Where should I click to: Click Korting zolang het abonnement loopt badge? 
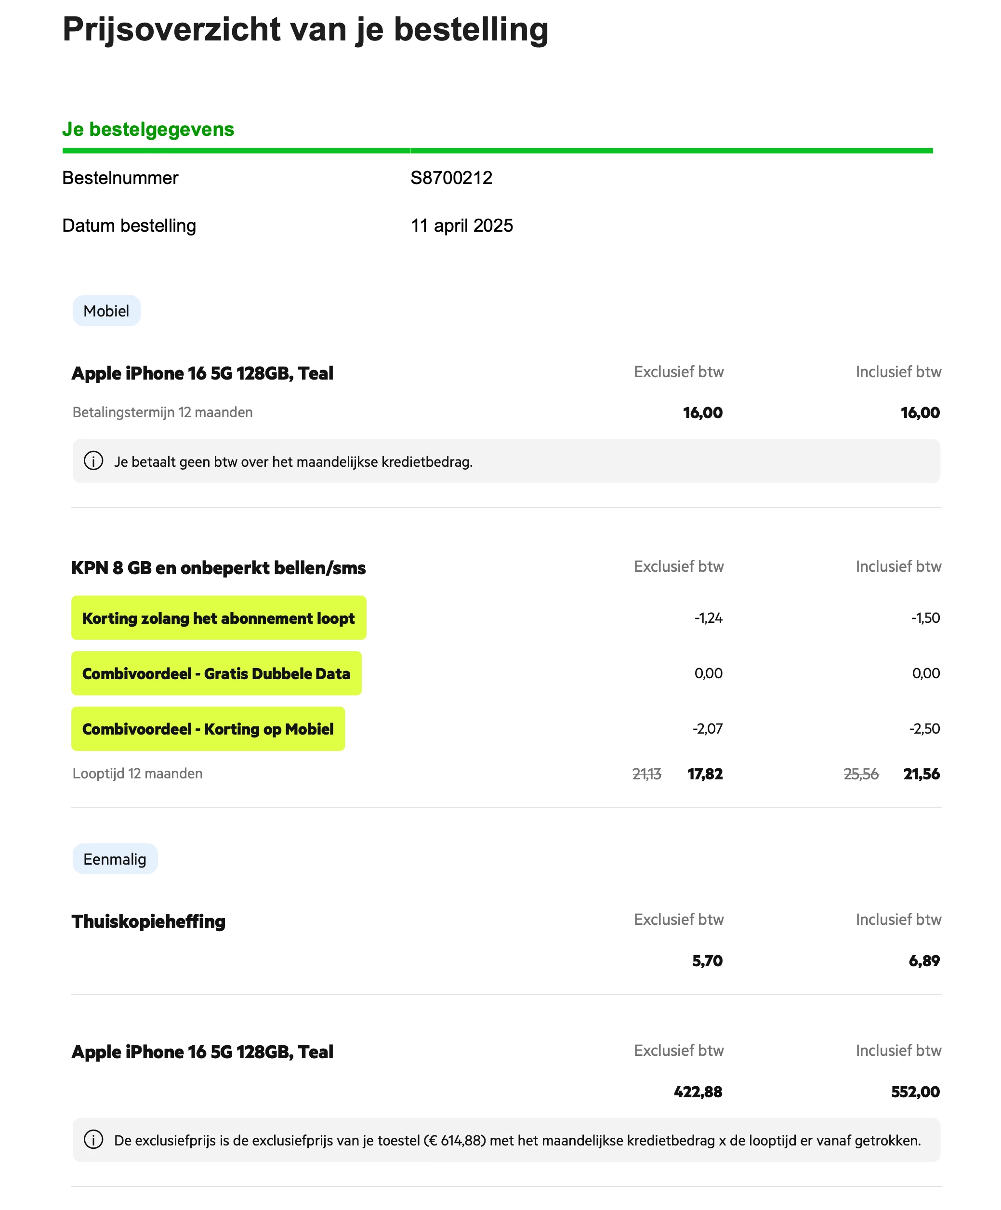pyautogui.click(x=218, y=618)
